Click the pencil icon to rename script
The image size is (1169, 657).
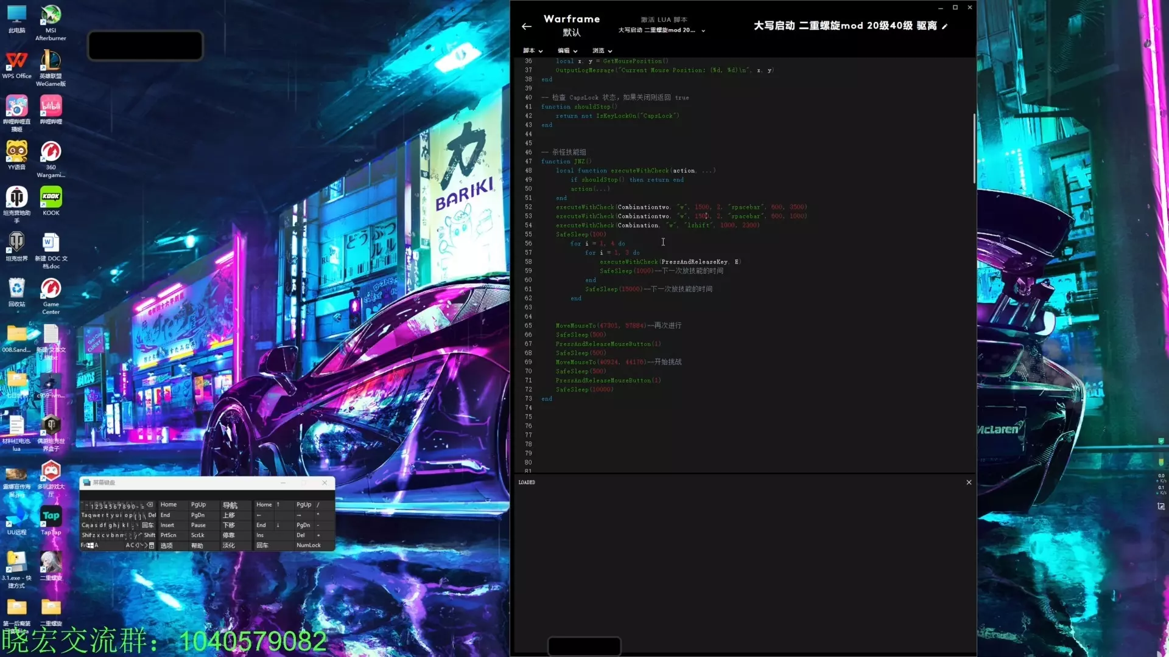(x=944, y=26)
